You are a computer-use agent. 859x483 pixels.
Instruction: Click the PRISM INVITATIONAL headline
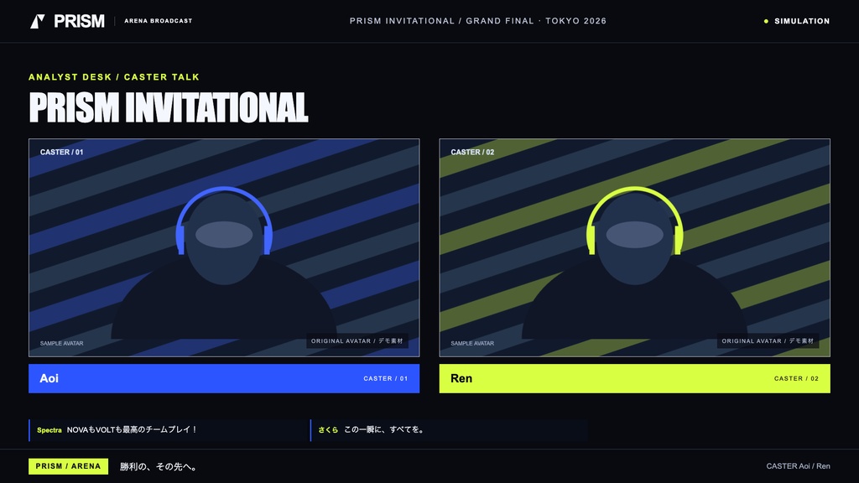(168, 107)
